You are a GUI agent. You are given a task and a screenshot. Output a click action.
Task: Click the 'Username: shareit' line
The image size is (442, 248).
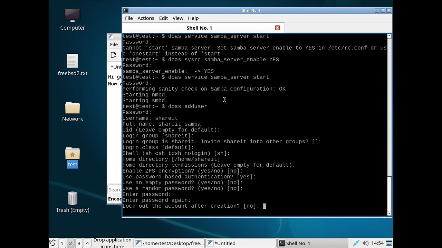pyautogui.click(x=150, y=118)
